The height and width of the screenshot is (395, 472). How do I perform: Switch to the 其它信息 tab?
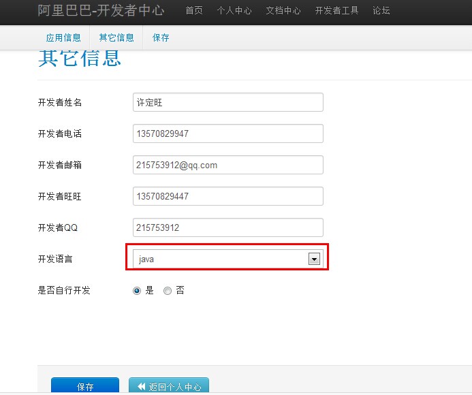point(116,37)
